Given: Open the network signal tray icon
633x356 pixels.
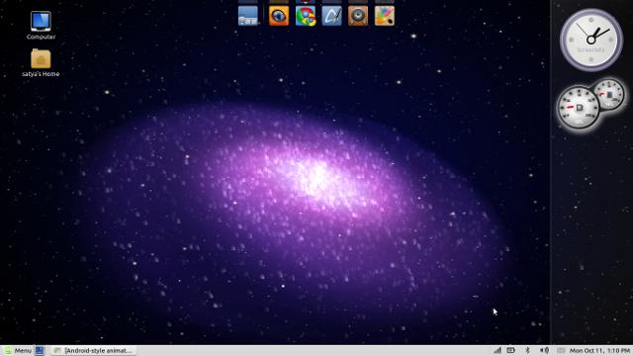Looking at the screenshot, I should click(x=497, y=350).
